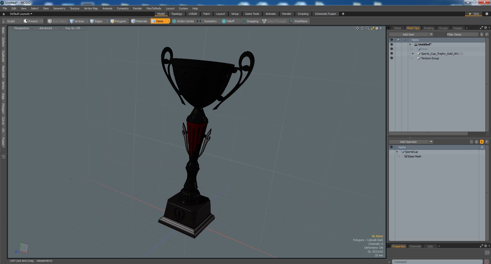Collapse the SportsCup operator tree
The image size is (491, 264).
(397, 152)
